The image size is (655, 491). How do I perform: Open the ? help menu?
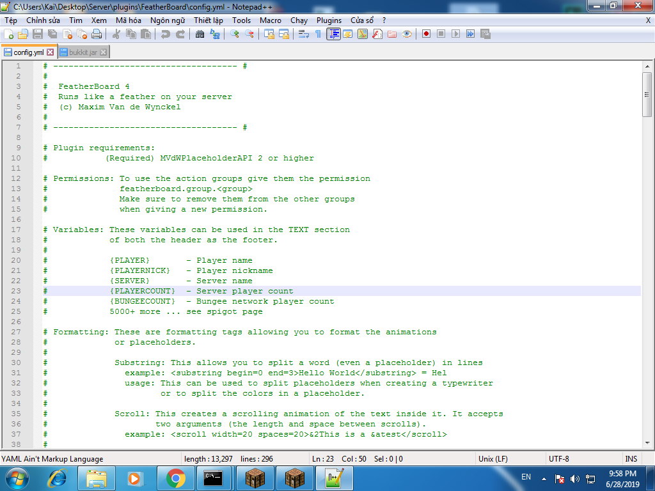click(384, 20)
